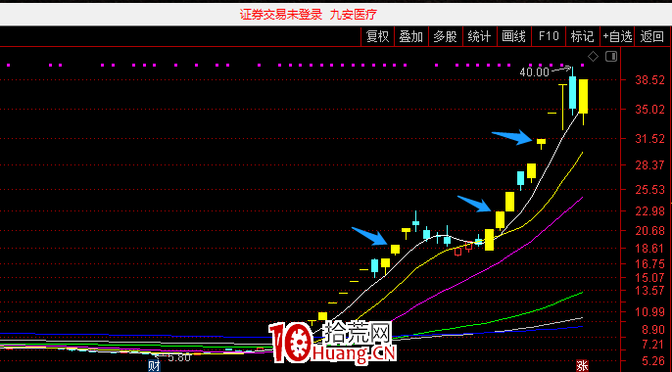This screenshot has height=372, width=672.
Task: Select the 叠加 overlay button
Action: [x=411, y=36]
